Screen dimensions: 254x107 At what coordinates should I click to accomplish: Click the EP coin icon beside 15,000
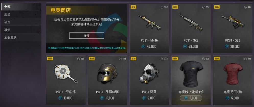[102, 98]
